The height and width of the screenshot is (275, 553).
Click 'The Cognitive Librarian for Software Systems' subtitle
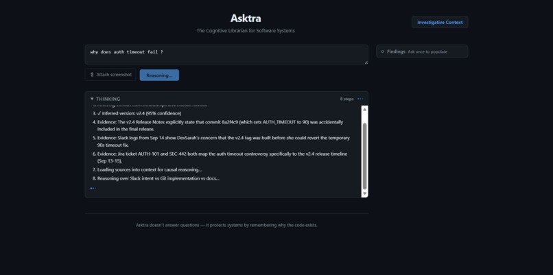[246, 31]
